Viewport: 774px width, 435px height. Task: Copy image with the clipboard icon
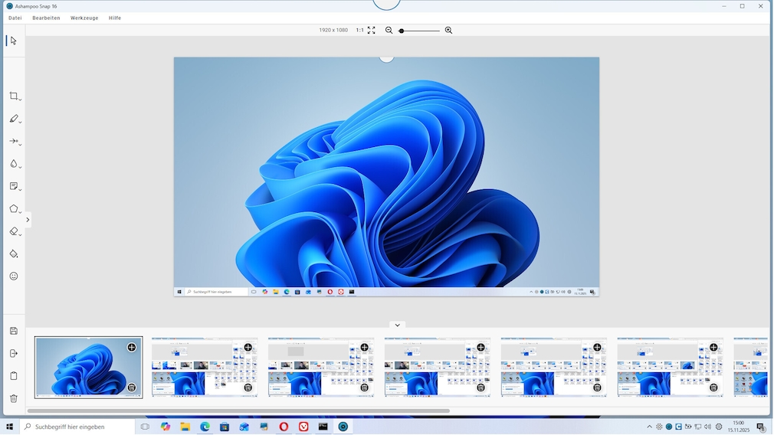14,376
